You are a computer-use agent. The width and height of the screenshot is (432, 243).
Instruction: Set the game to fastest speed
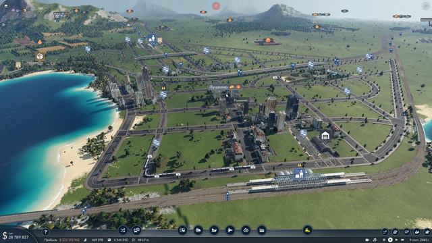pyautogui.click(x=402, y=240)
